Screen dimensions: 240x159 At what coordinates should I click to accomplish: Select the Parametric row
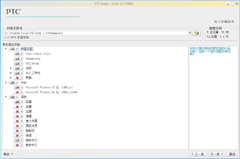tap(33, 59)
